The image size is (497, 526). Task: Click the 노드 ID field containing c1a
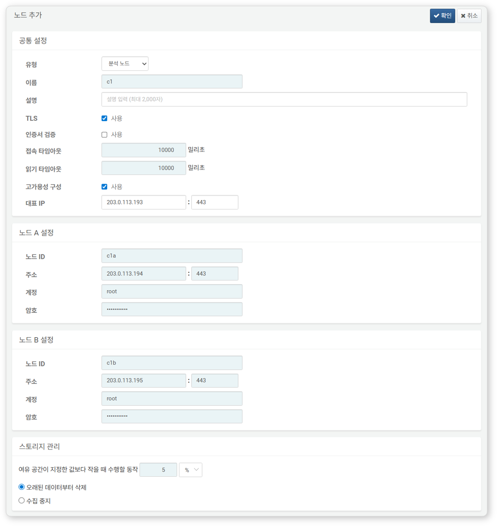(x=172, y=255)
